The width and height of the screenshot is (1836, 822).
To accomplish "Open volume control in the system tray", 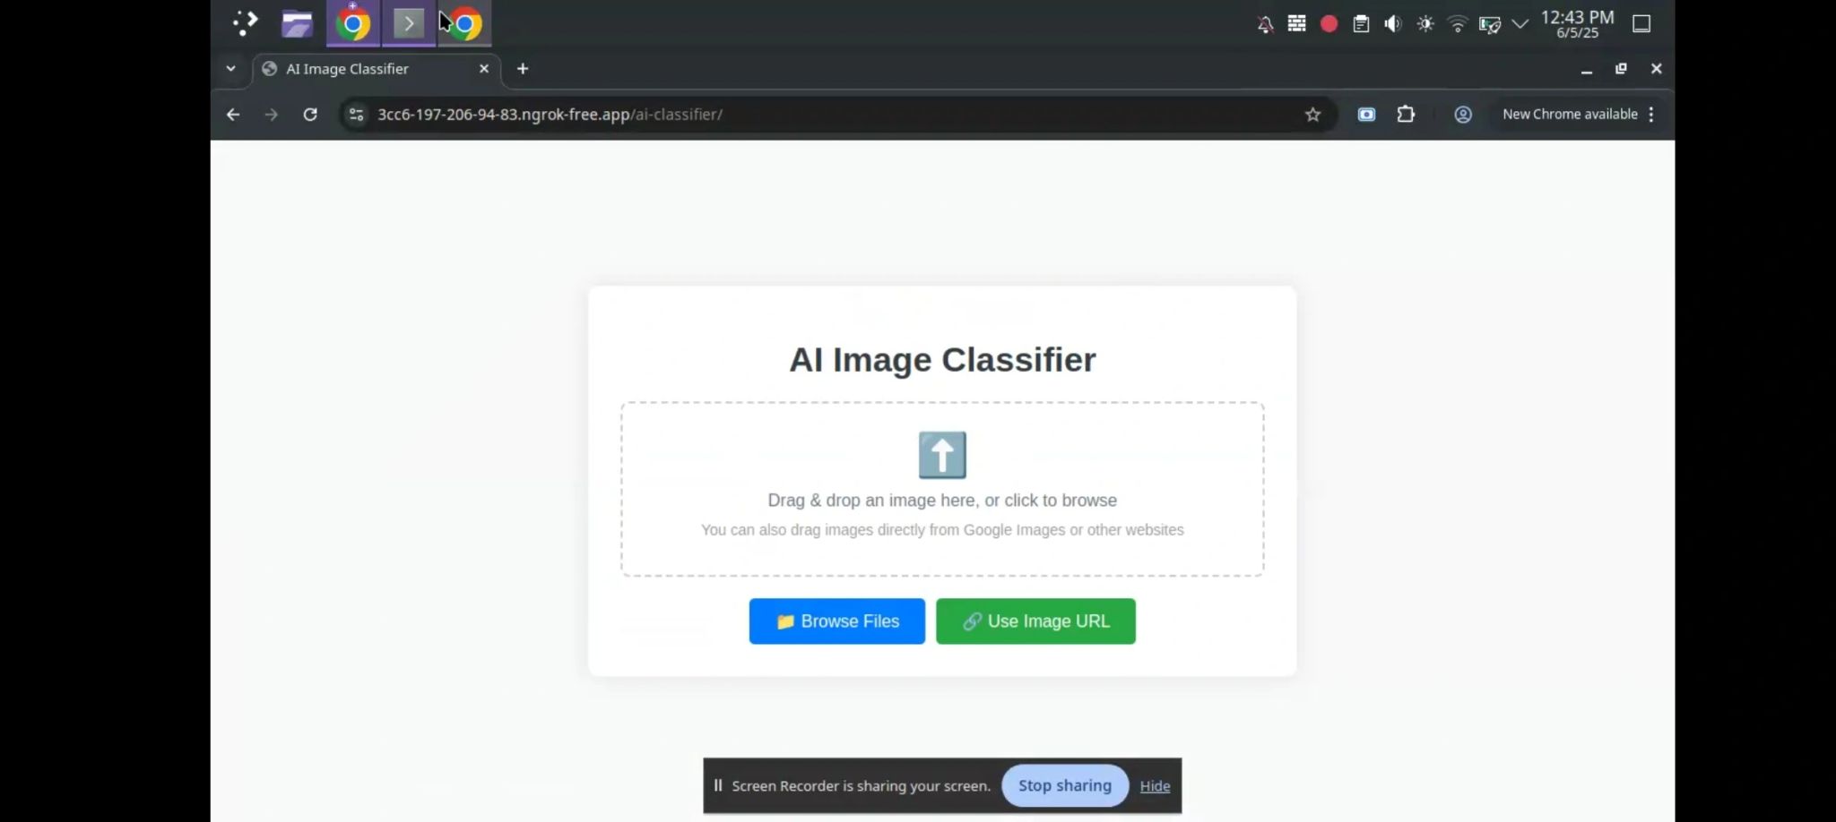I will [1393, 23].
